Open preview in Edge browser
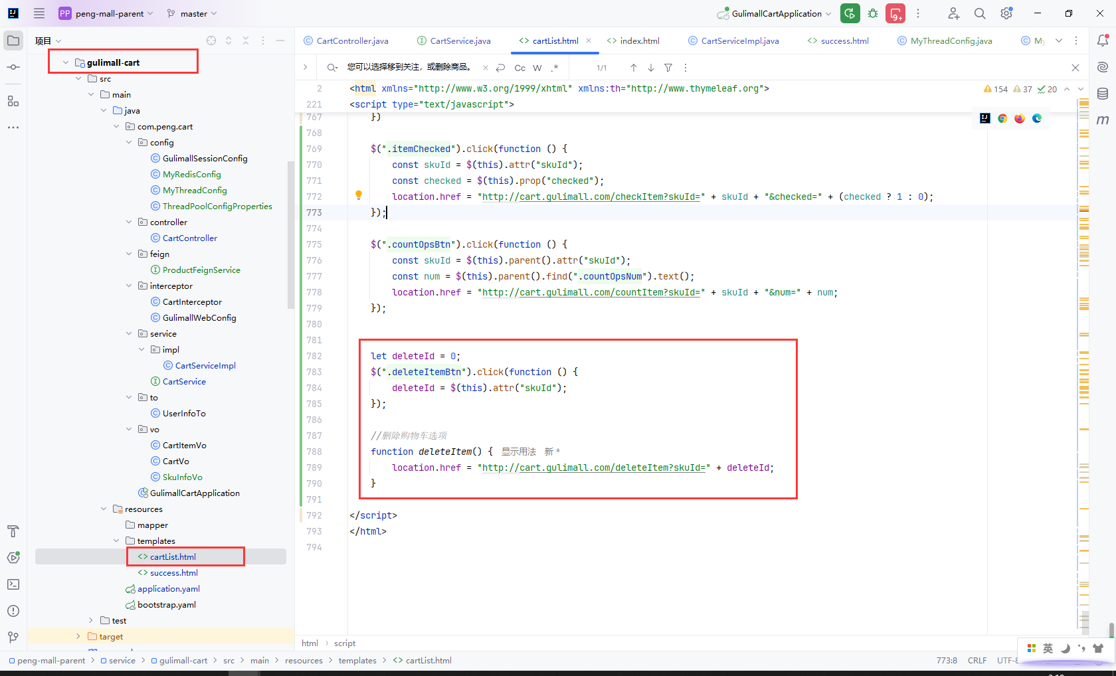 [1037, 118]
